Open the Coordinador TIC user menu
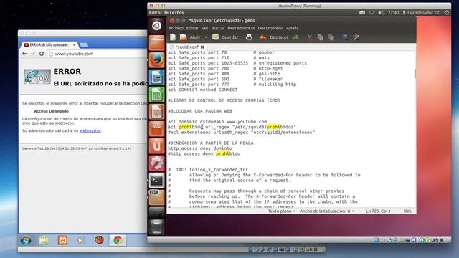459x258 pixels. pyautogui.click(x=421, y=13)
